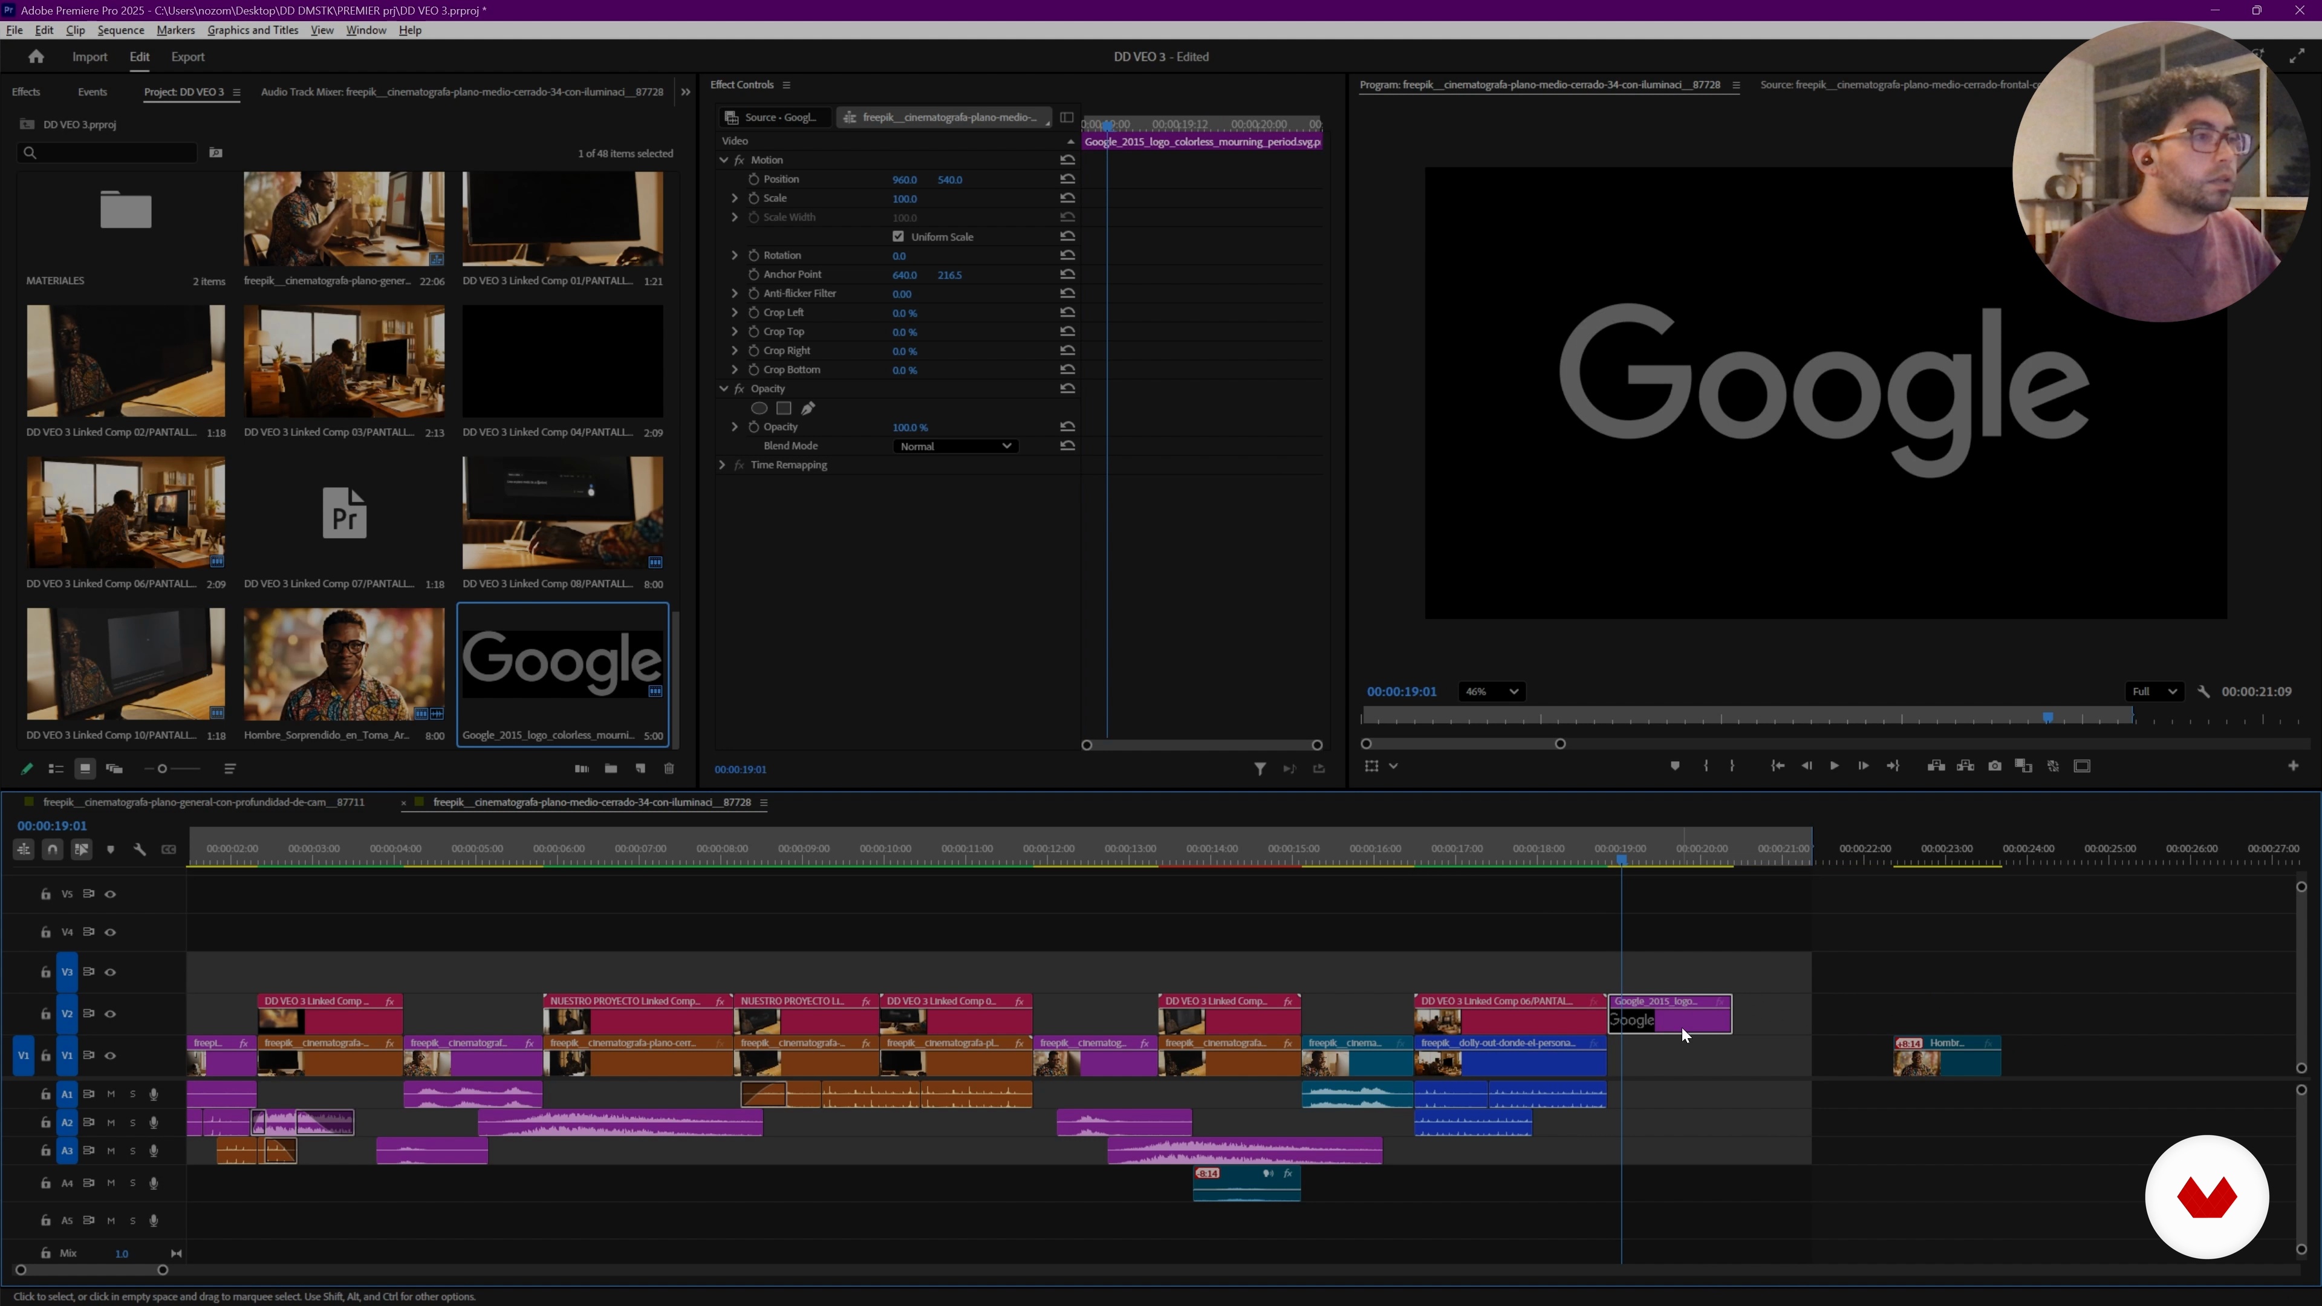Switch to the Events panel tab
Viewport: 2322px width, 1306px height.
pyautogui.click(x=92, y=92)
